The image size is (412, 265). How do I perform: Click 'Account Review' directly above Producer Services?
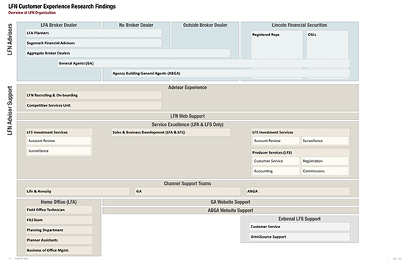click(x=276, y=141)
